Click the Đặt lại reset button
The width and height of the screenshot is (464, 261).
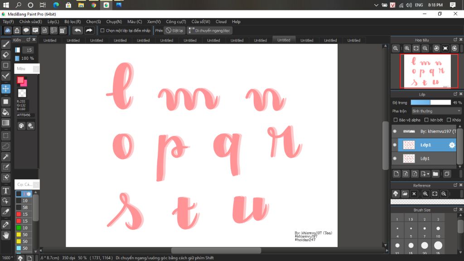click(x=174, y=30)
